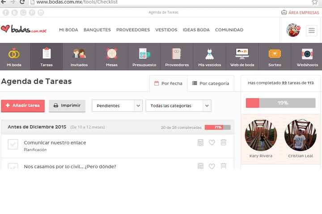The width and height of the screenshot is (322, 214).
Task: Delete the Nos casamos por lo civil task
Action: pyautogui.click(x=224, y=166)
